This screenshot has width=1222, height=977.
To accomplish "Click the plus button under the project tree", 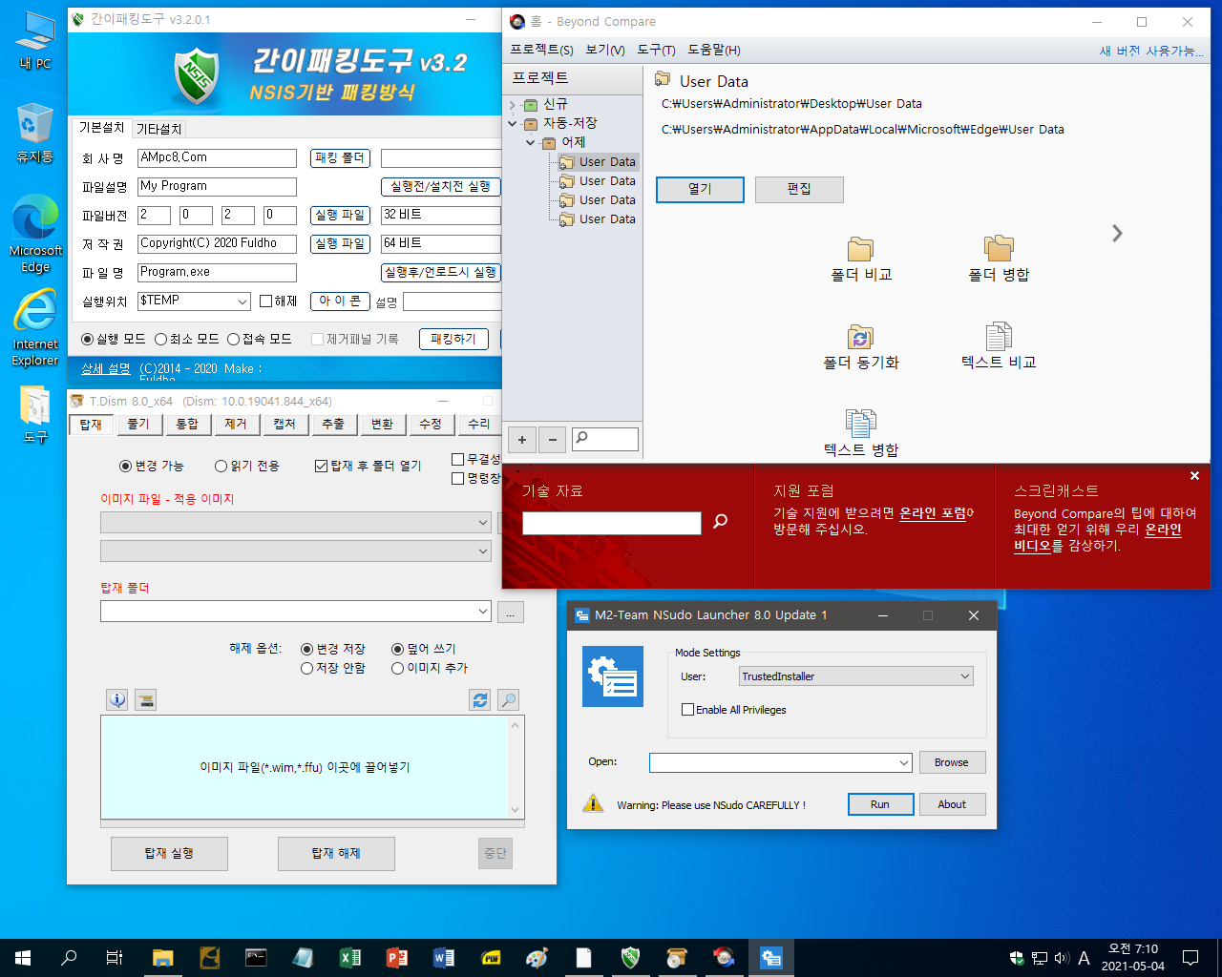I will [522, 440].
